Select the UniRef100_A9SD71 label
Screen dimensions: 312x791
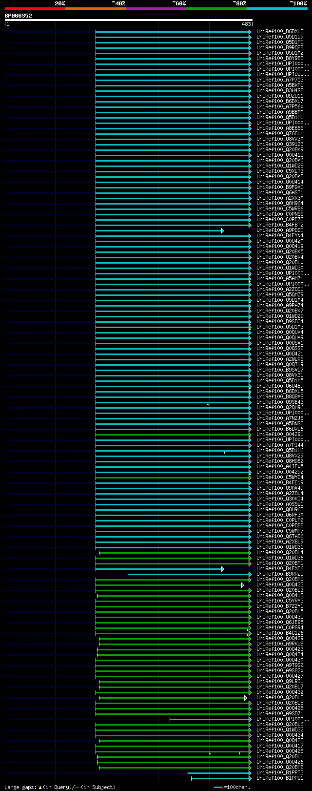click(280, 713)
